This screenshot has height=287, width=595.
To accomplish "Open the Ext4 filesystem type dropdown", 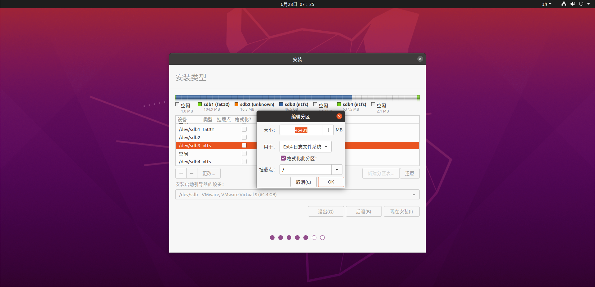I will tap(305, 147).
